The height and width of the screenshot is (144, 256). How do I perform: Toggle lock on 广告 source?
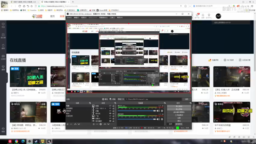point(113,116)
